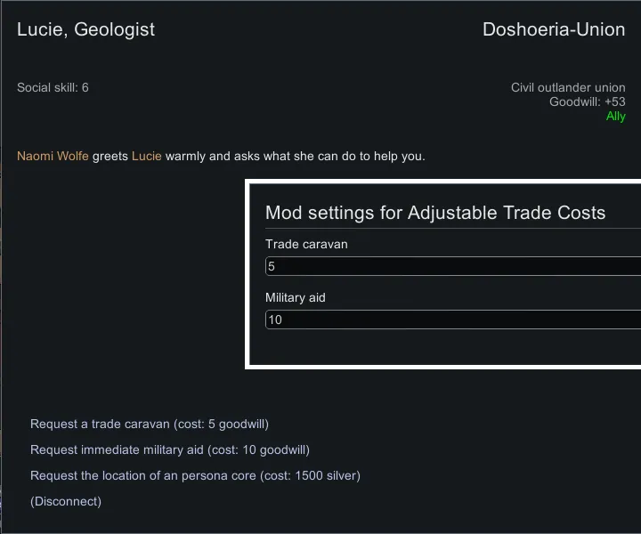
Task: Click the Trade caravan cost input field
Action: coord(452,266)
